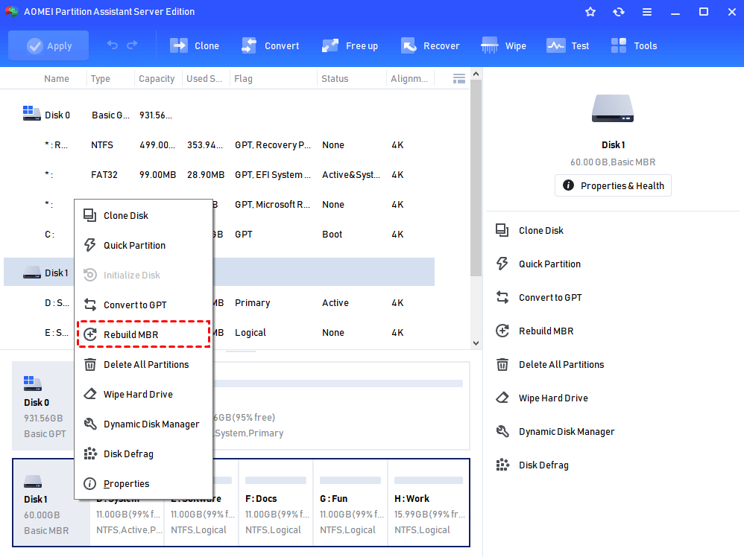Click the Delete All Partitions trash icon in the right panel
The width and height of the screenshot is (744, 557).
click(x=502, y=365)
